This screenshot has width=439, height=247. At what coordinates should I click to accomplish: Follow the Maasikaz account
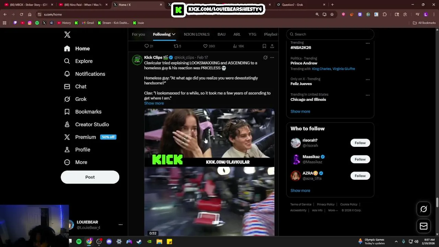360,159
